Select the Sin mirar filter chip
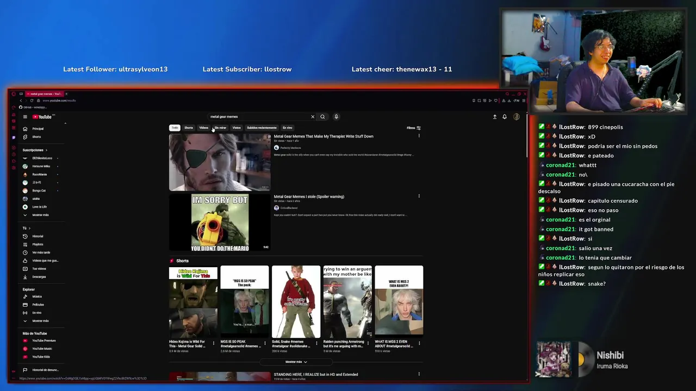 tap(220, 128)
